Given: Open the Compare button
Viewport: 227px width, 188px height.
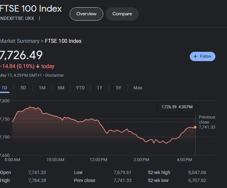Looking at the screenshot, I should 122,14.
